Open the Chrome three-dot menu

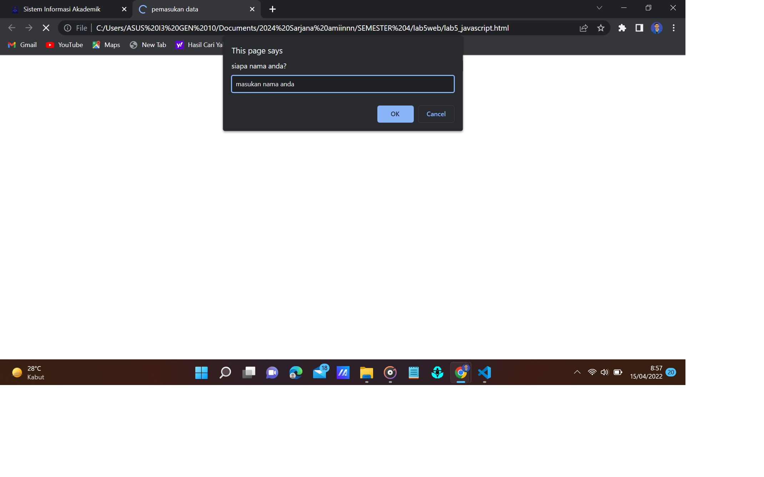[674, 28]
